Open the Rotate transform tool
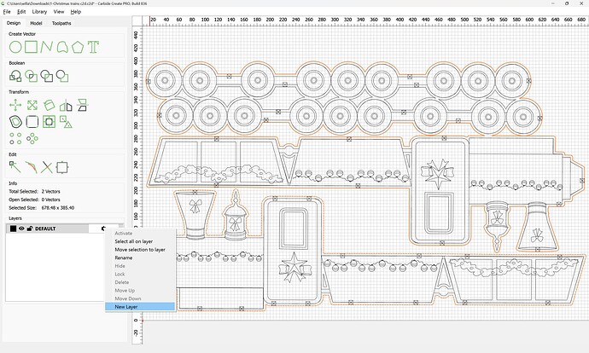Image resolution: width=589 pixels, height=353 pixels. (49, 105)
